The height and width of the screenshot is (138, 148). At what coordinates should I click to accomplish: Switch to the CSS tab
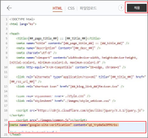(x=71, y=8)
